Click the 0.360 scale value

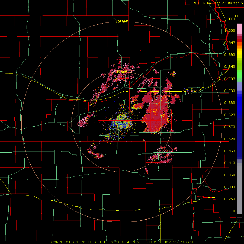[230, 175]
